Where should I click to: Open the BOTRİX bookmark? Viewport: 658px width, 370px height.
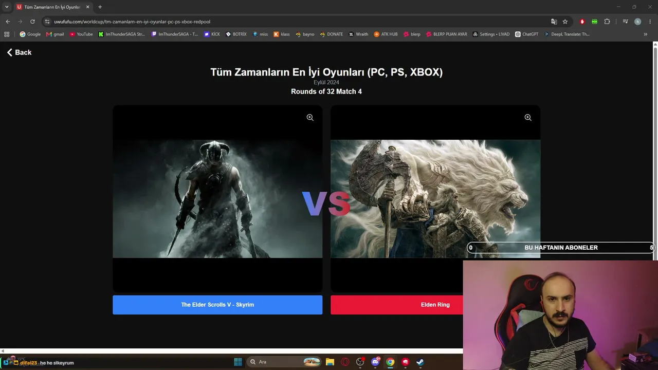(236, 34)
